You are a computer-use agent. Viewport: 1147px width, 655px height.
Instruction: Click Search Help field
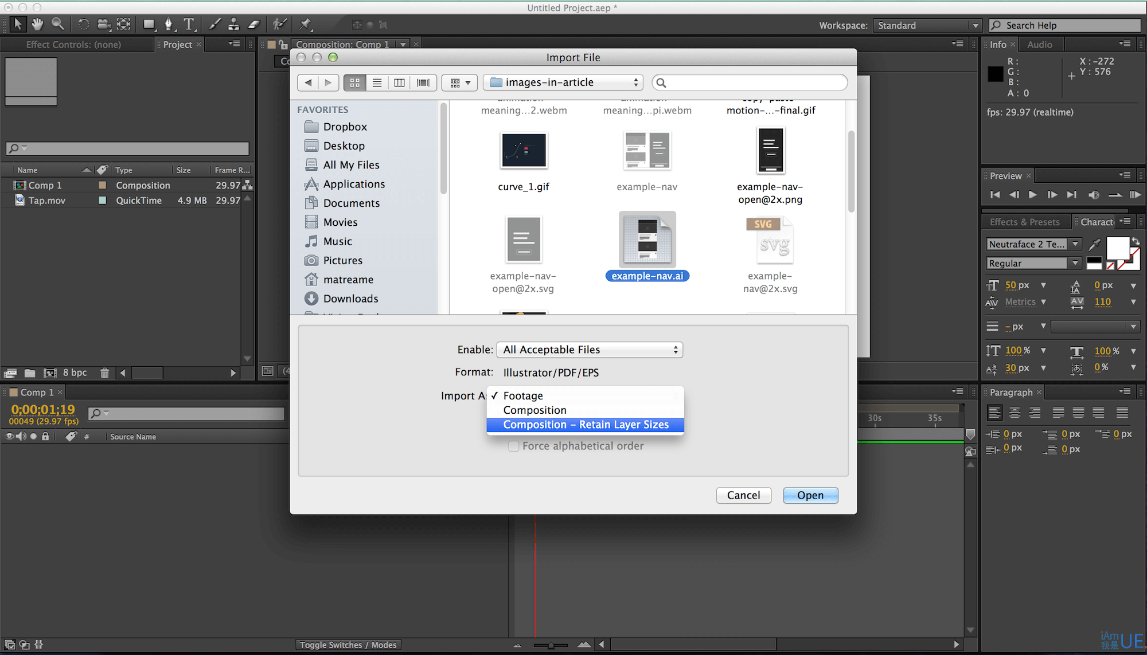(x=1065, y=25)
